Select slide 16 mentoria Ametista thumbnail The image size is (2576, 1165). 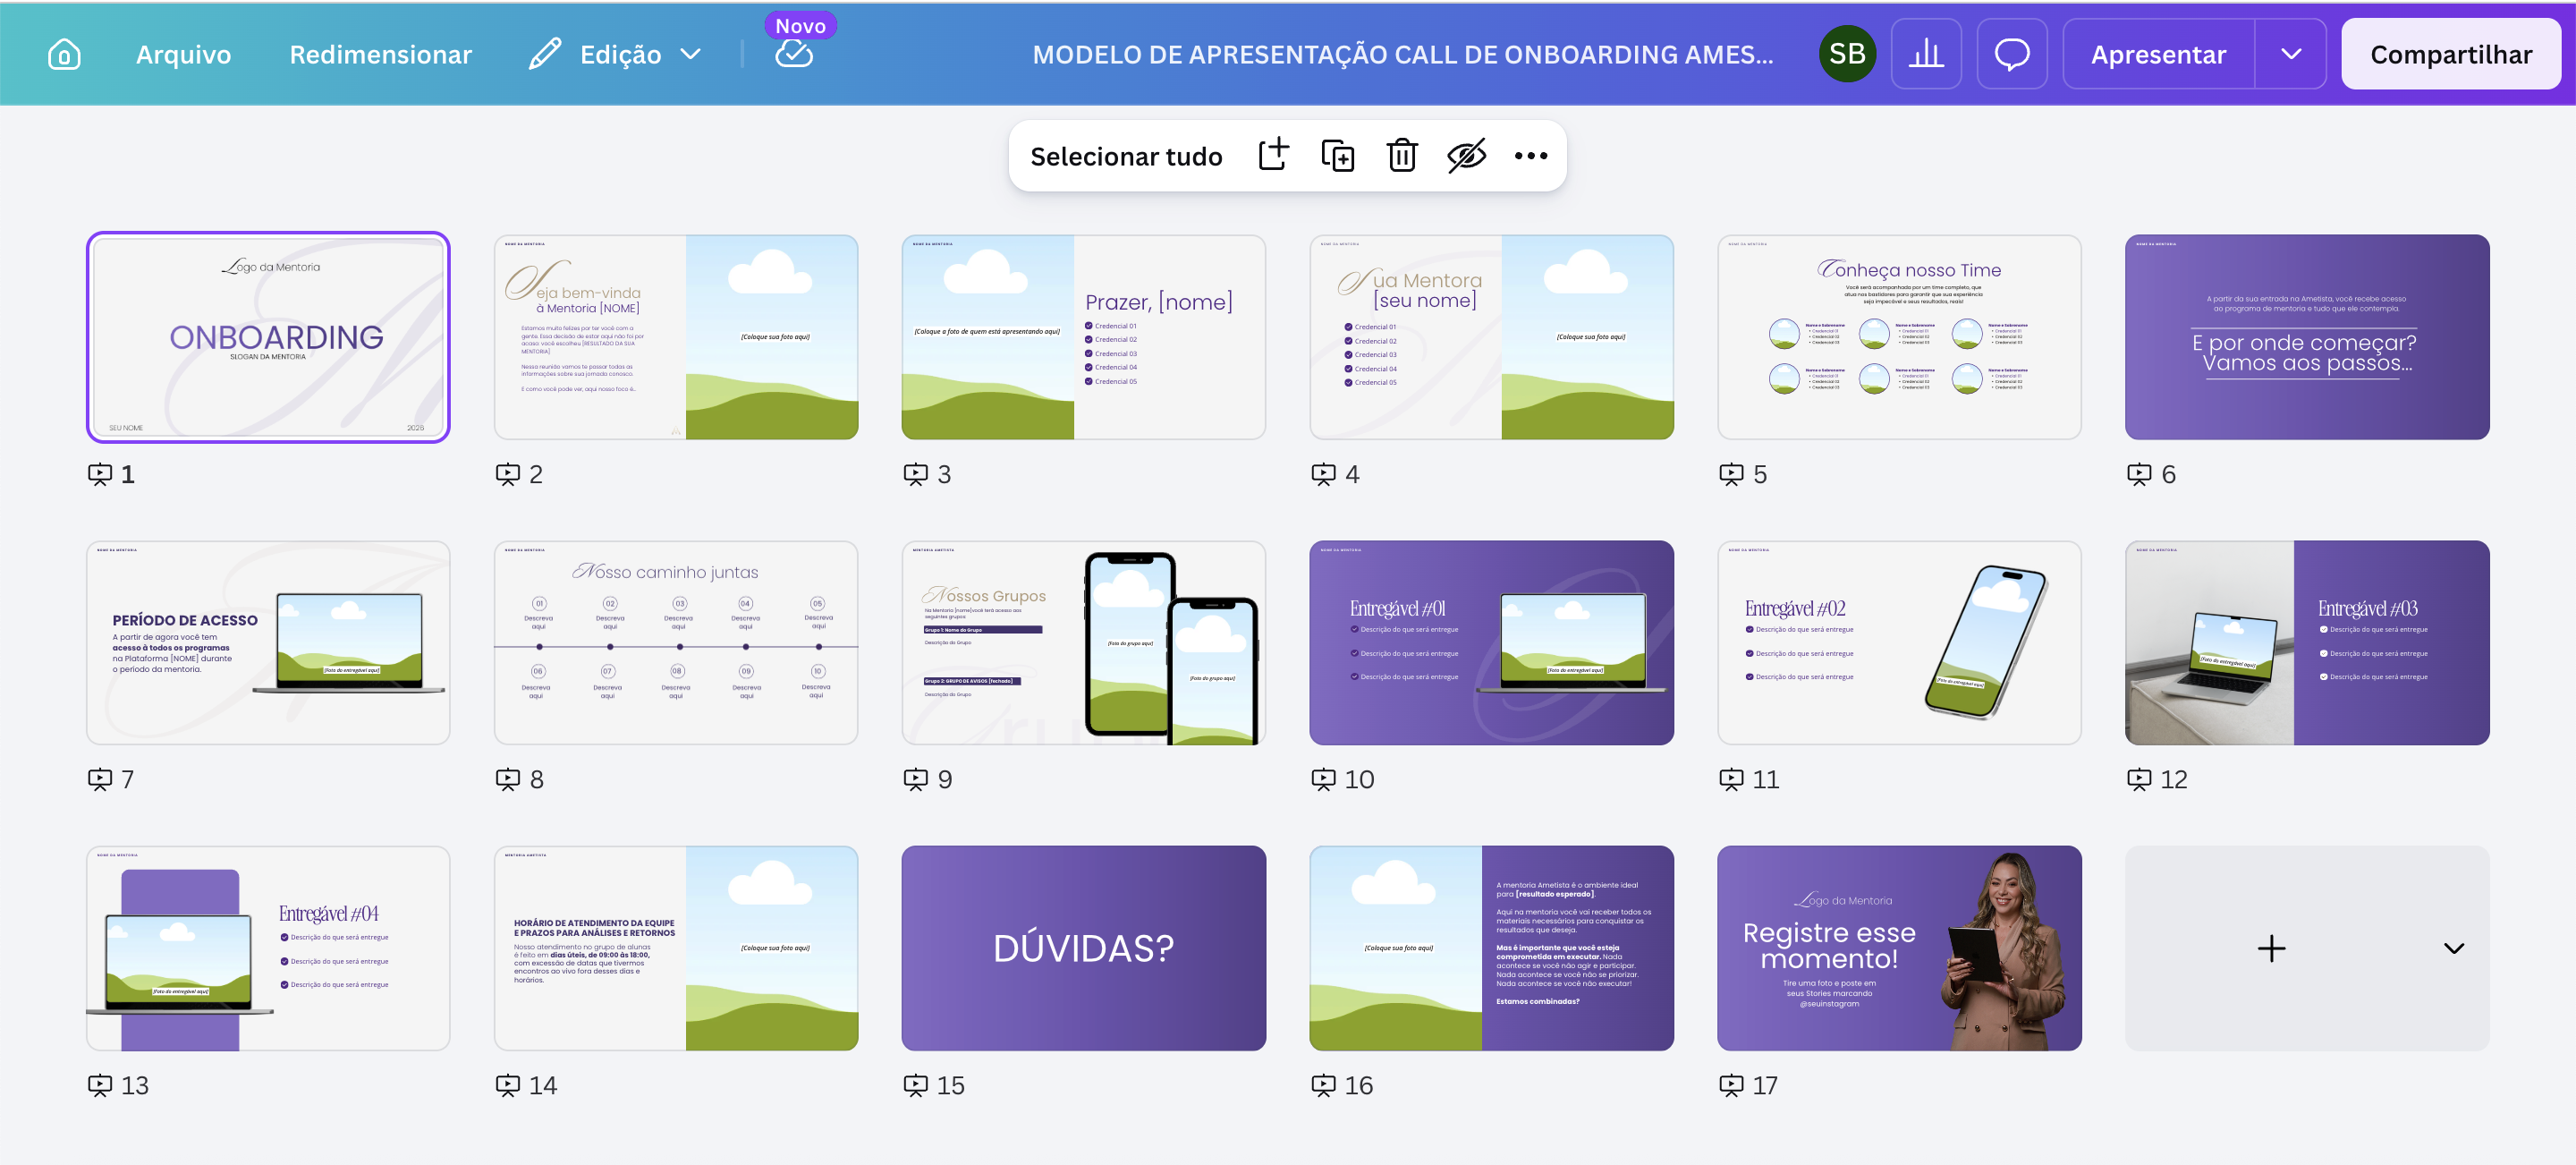click(x=1491, y=948)
